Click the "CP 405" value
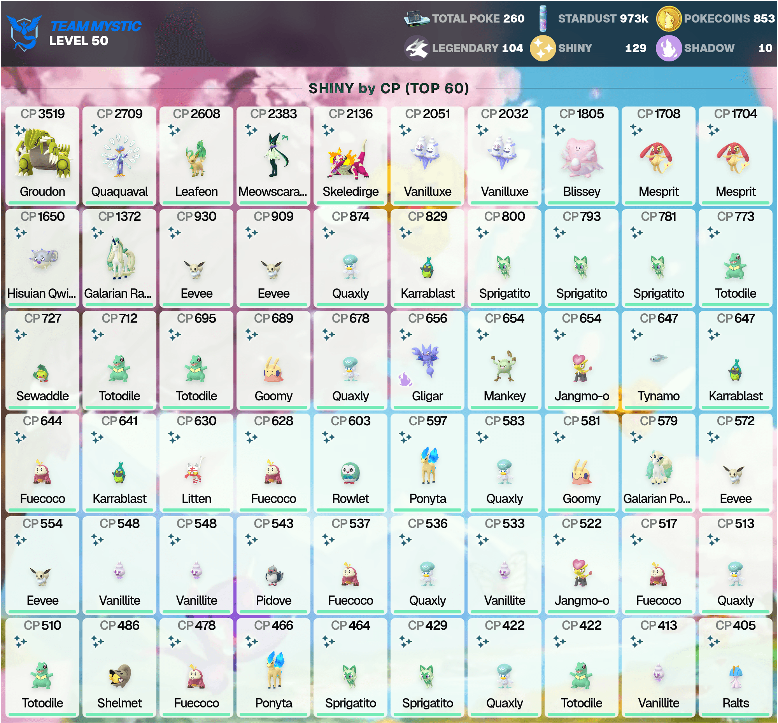This screenshot has width=778, height=723. (736, 625)
